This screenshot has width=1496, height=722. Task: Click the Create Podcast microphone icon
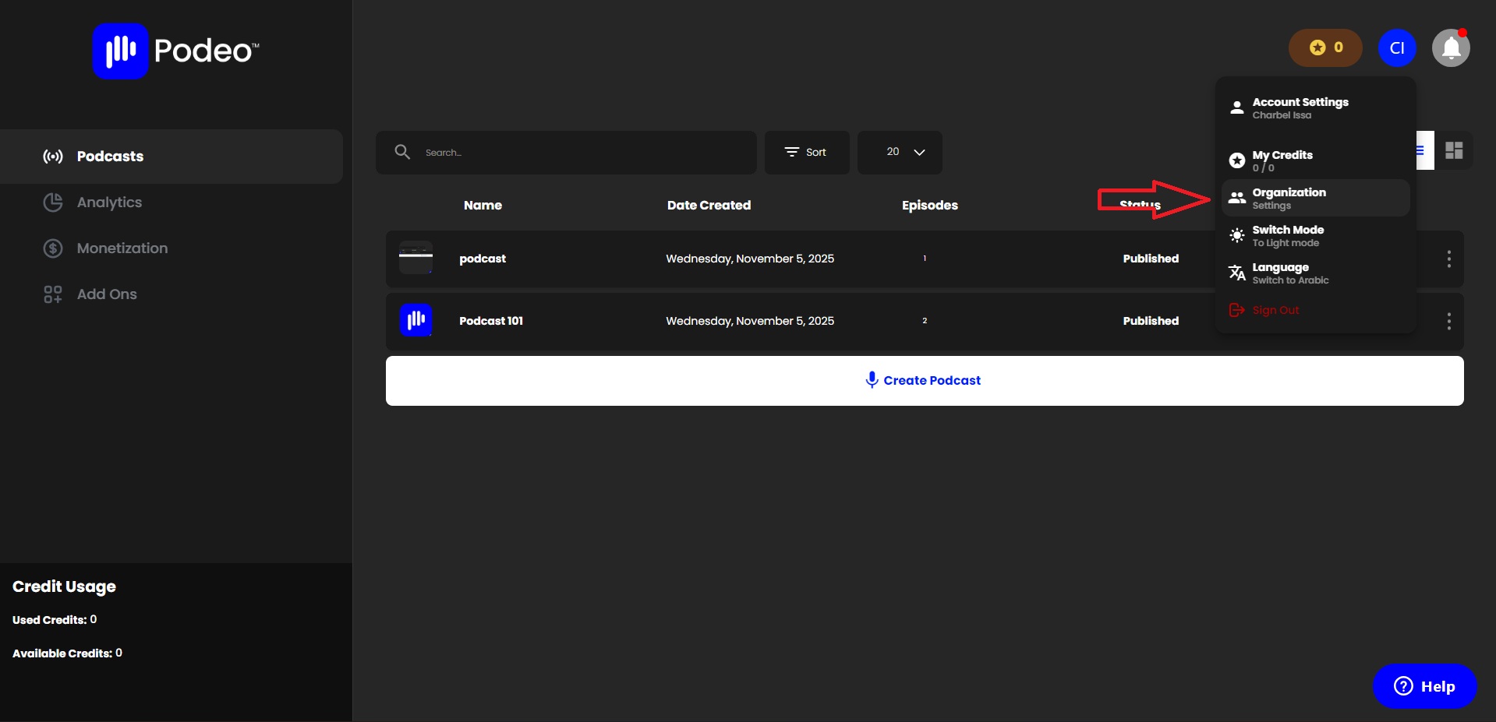click(872, 380)
